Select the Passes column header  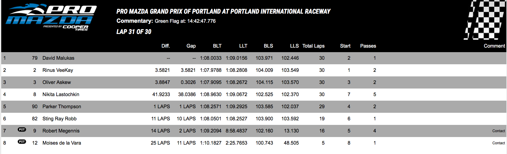point(368,46)
